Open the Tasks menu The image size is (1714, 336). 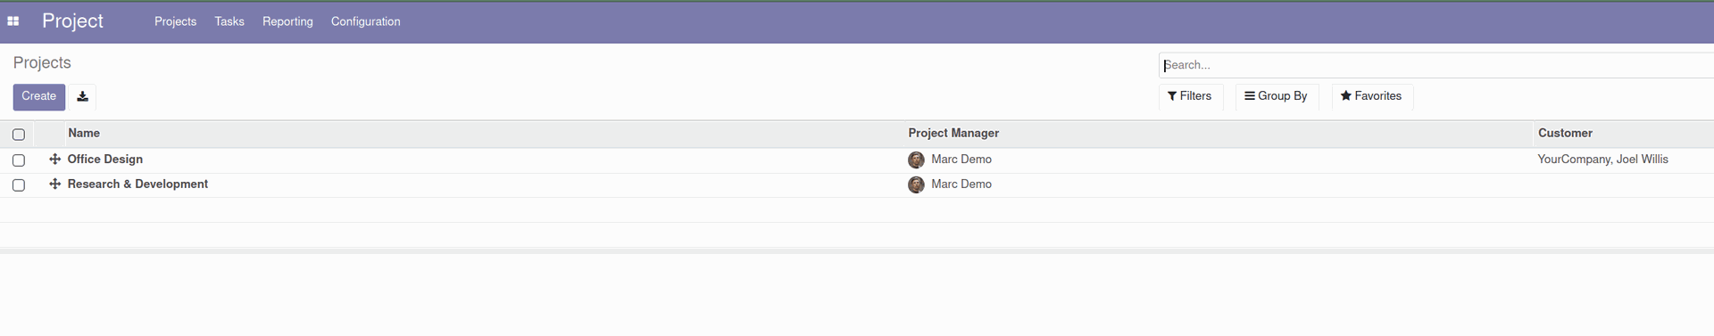tap(229, 21)
